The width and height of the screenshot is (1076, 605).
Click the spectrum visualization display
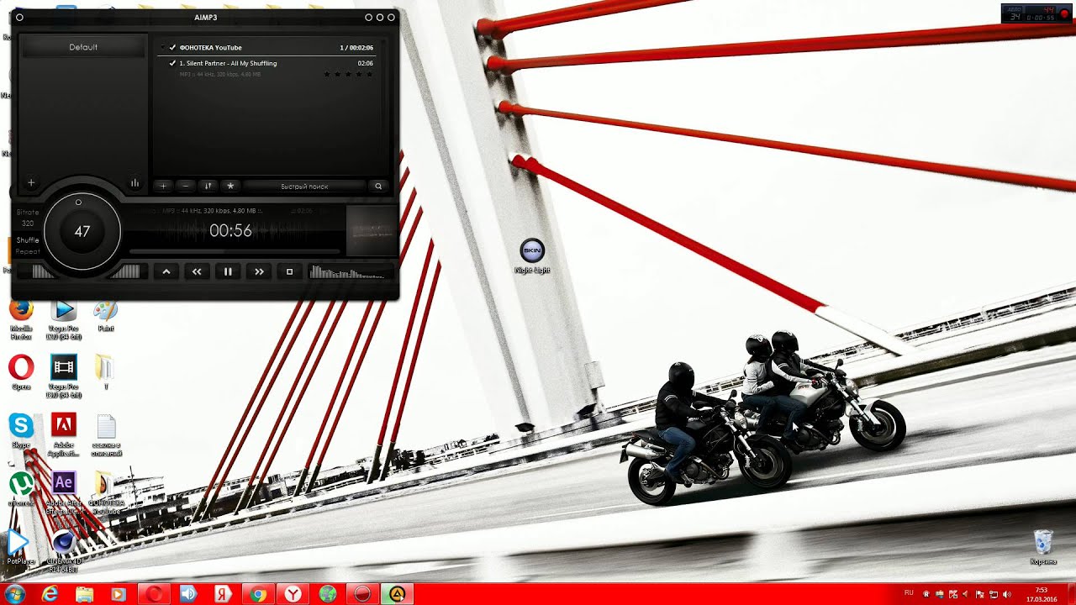(x=351, y=271)
